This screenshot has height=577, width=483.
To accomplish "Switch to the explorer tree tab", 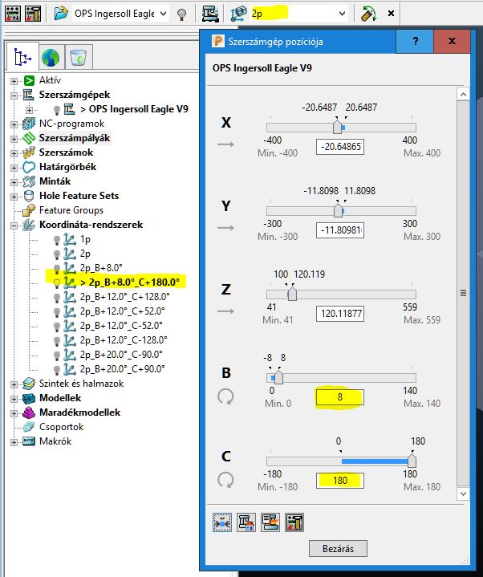I will (x=22, y=57).
